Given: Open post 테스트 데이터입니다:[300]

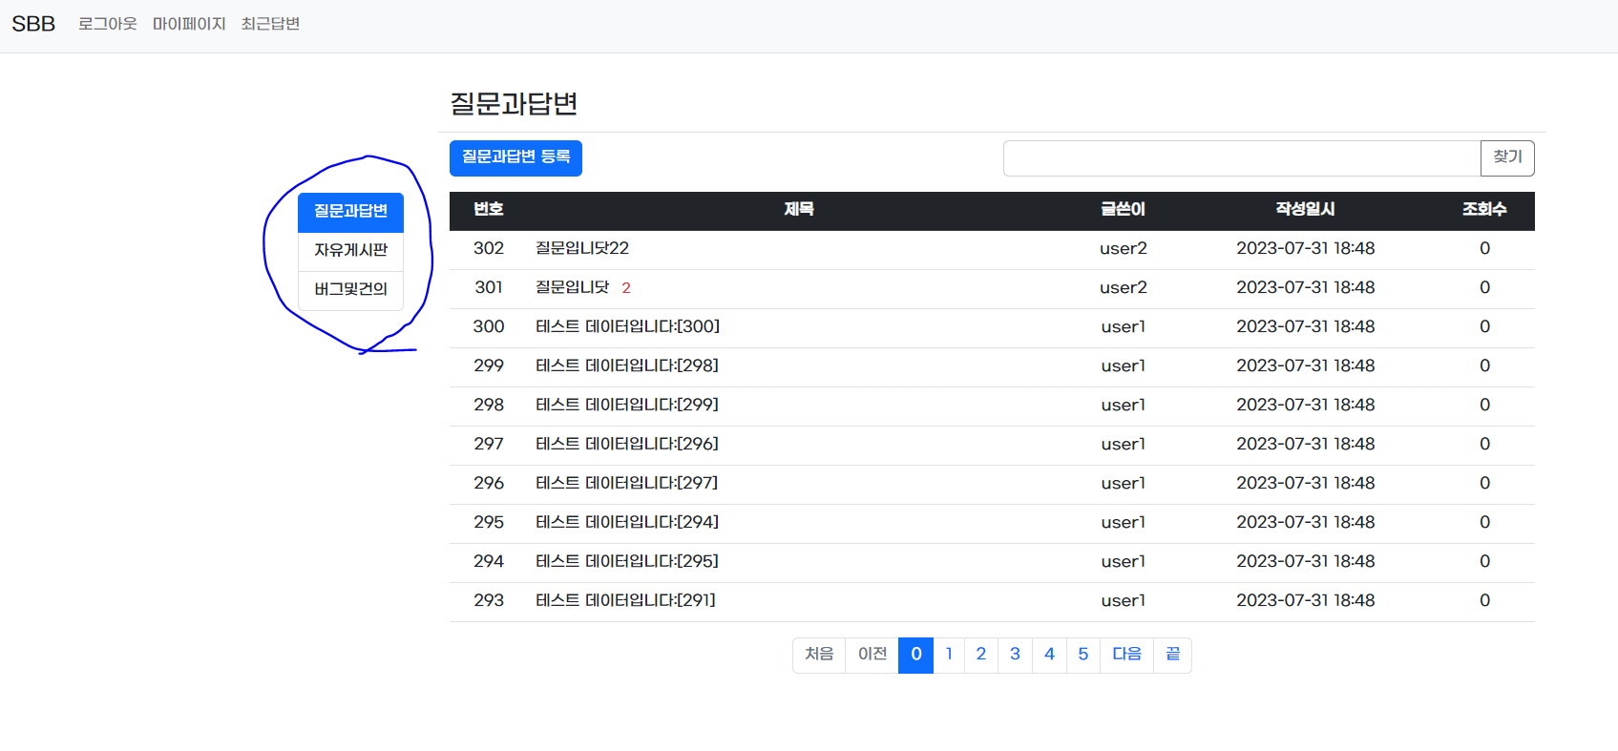Looking at the screenshot, I should (627, 326).
